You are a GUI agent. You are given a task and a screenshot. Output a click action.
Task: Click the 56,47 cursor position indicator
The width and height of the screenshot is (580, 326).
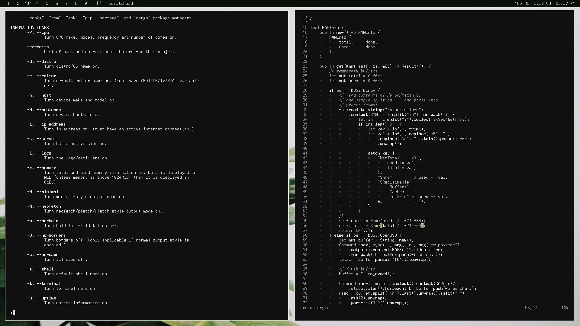tap(531, 308)
